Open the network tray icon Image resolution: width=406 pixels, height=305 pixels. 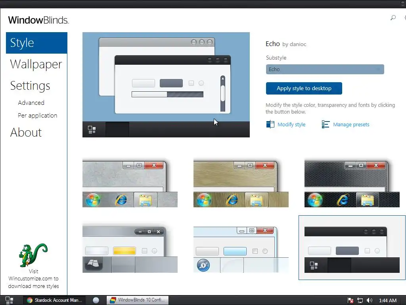pyautogui.click(x=360, y=300)
